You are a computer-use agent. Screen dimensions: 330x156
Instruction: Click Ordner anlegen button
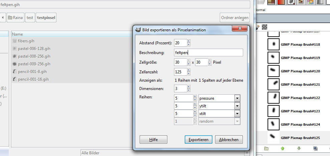pos(235,18)
